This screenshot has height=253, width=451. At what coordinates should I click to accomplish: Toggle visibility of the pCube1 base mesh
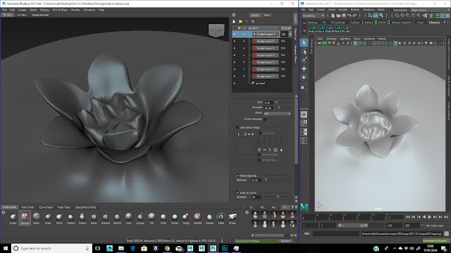[235, 83]
